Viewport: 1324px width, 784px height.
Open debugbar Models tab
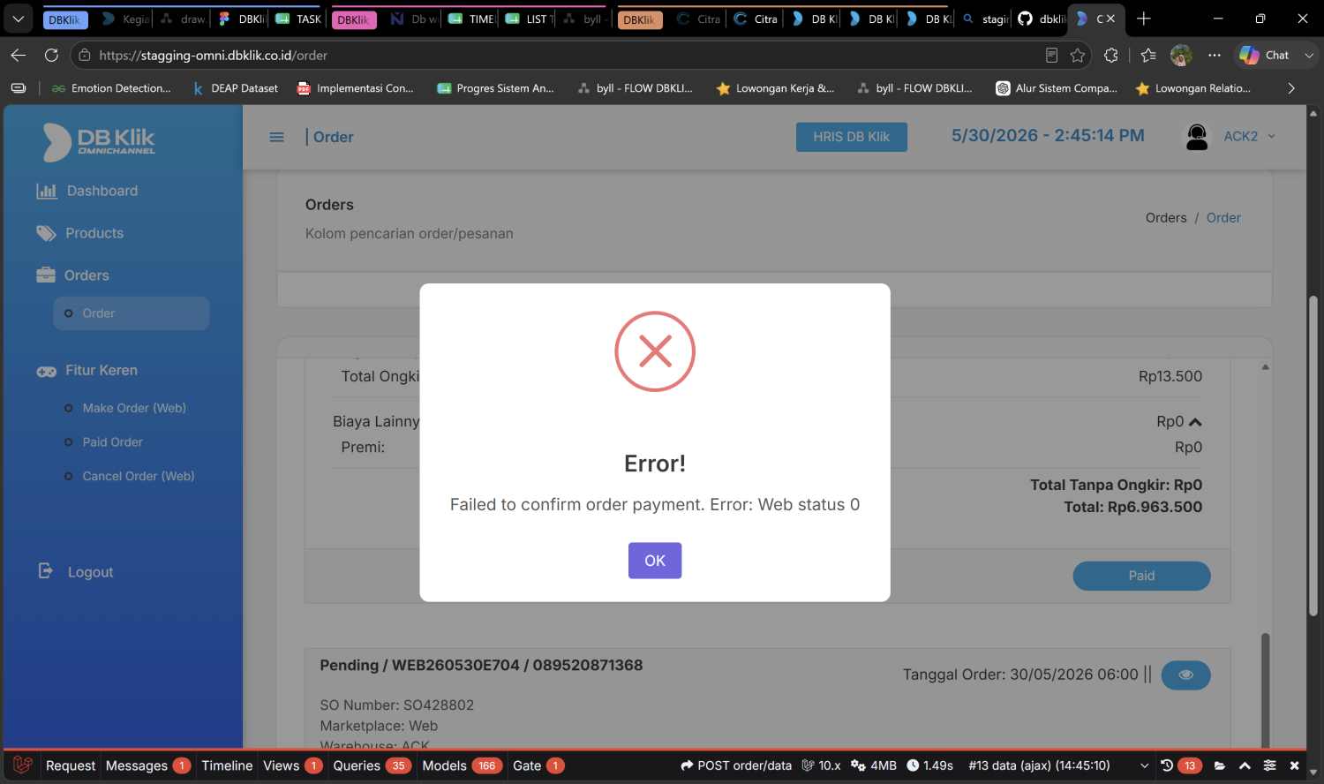click(463, 765)
